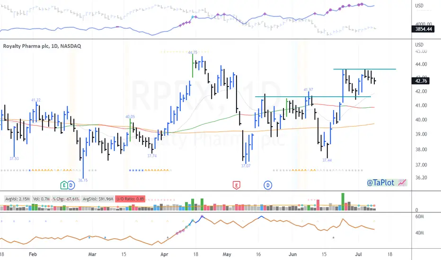Select the upper teal horizontal line near 43.60
The width and height of the screenshot is (441, 260).
[364, 69]
